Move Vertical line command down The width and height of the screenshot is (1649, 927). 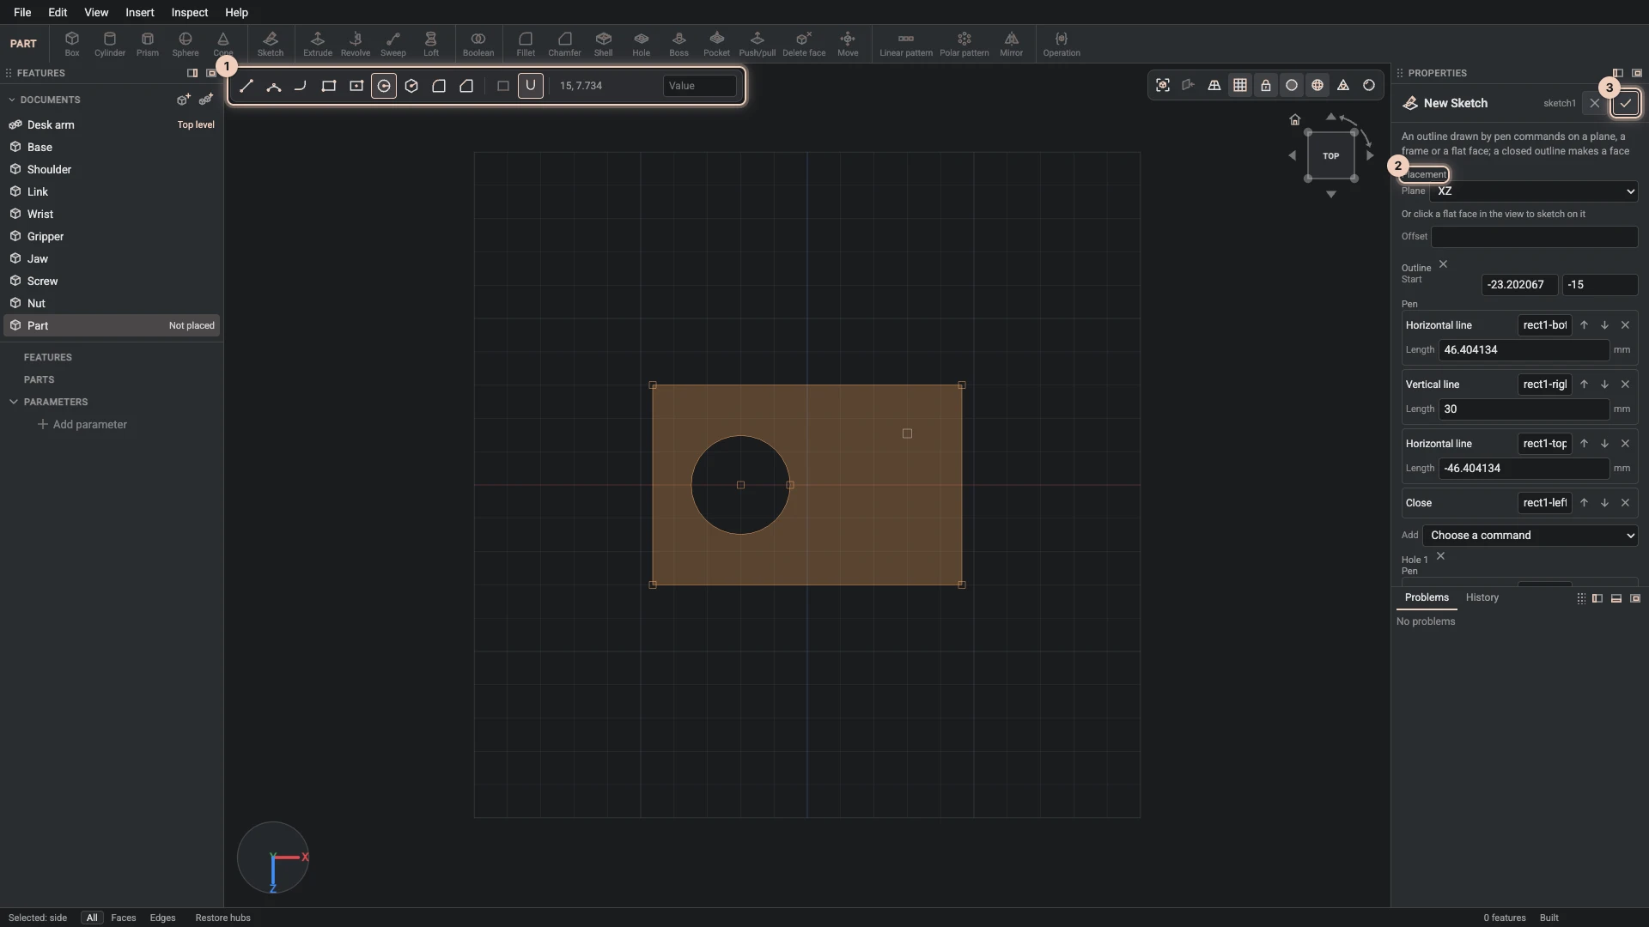(x=1604, y=385)
